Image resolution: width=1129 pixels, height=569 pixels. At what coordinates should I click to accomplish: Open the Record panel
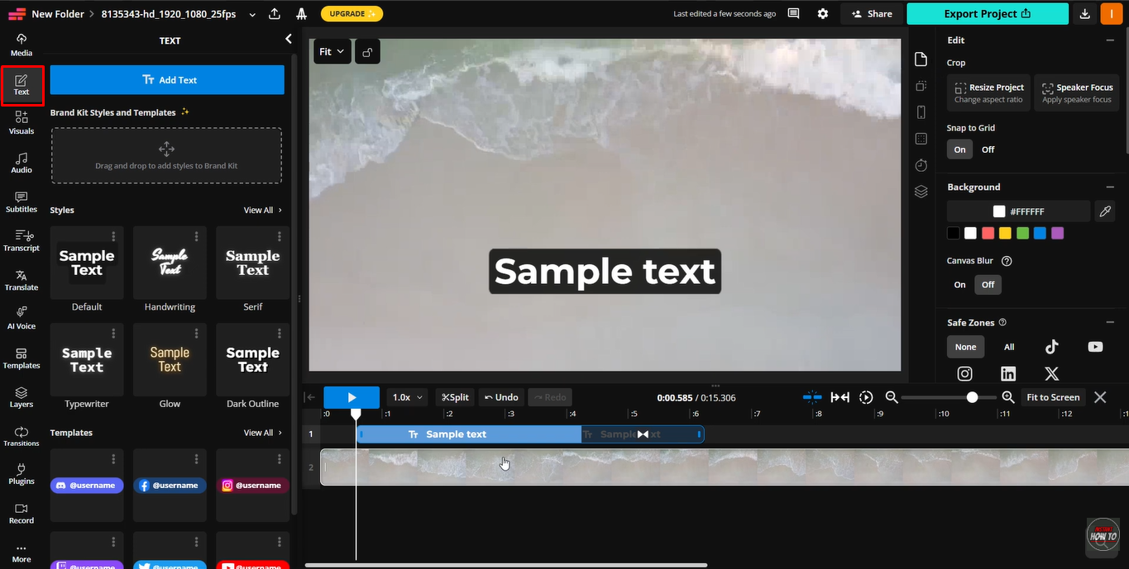(21, 512)
